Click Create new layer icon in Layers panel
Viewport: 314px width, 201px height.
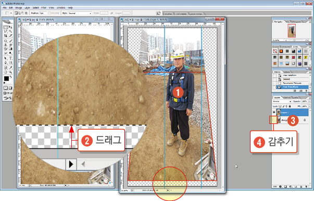tap(301, 186)
